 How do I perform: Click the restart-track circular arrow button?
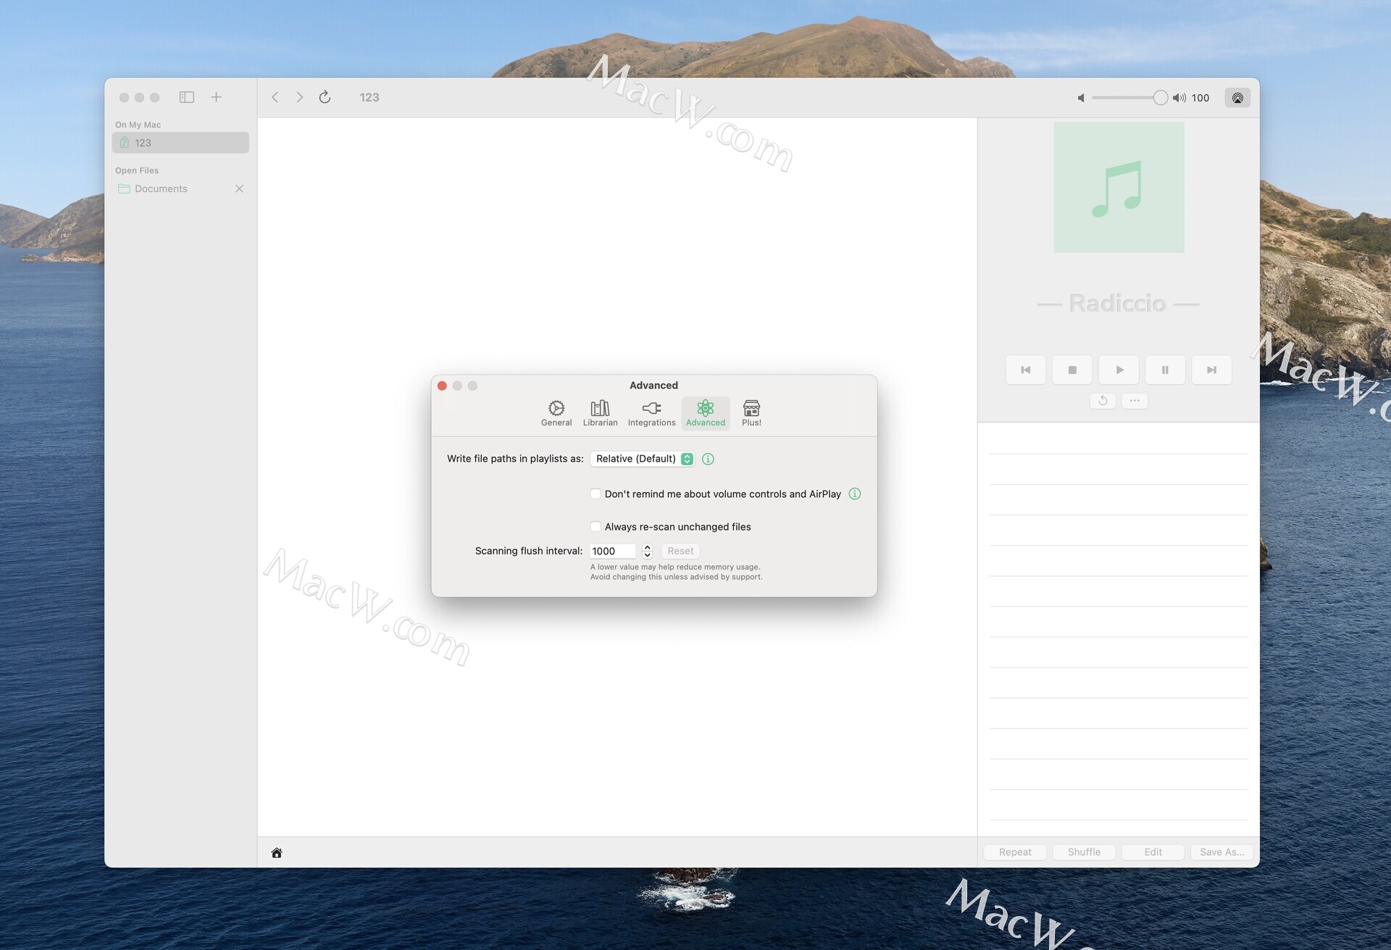(1103, 401)
